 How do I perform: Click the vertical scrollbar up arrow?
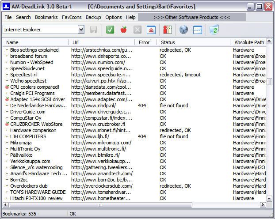(269, 41)
